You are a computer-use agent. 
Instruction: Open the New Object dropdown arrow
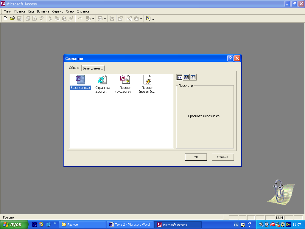tap(141, 19)
